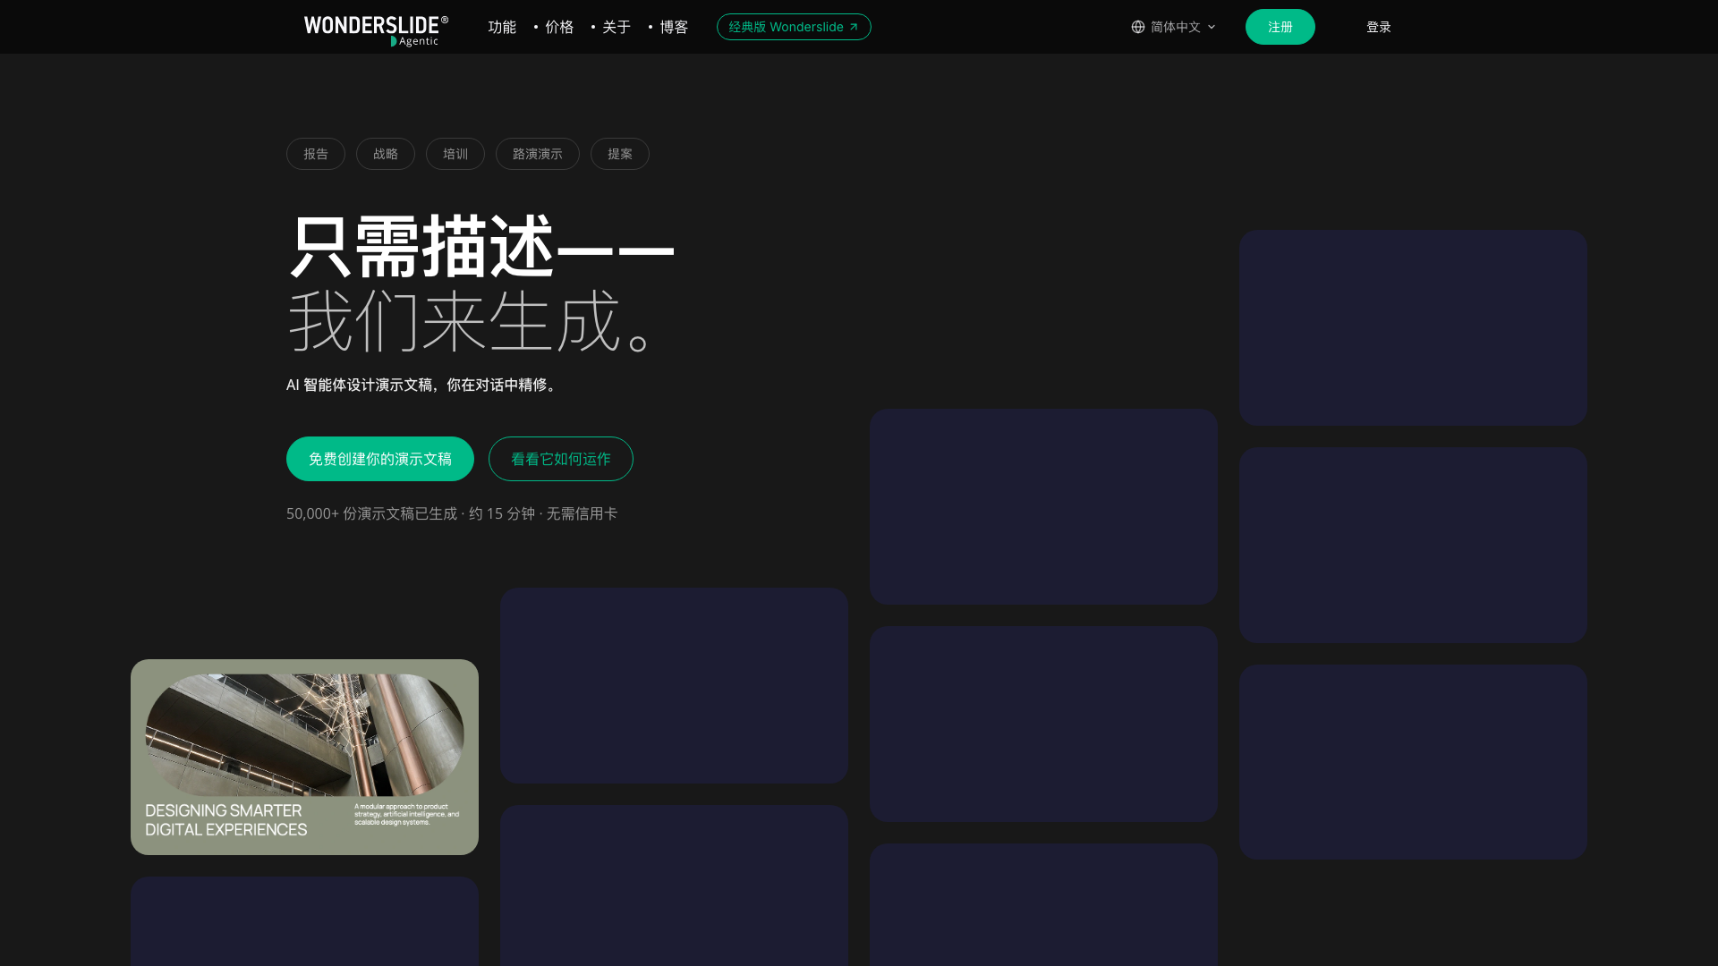This screenshot has height=966, width=1718.
Task: Click the globe language icon
Action: 1138,27
